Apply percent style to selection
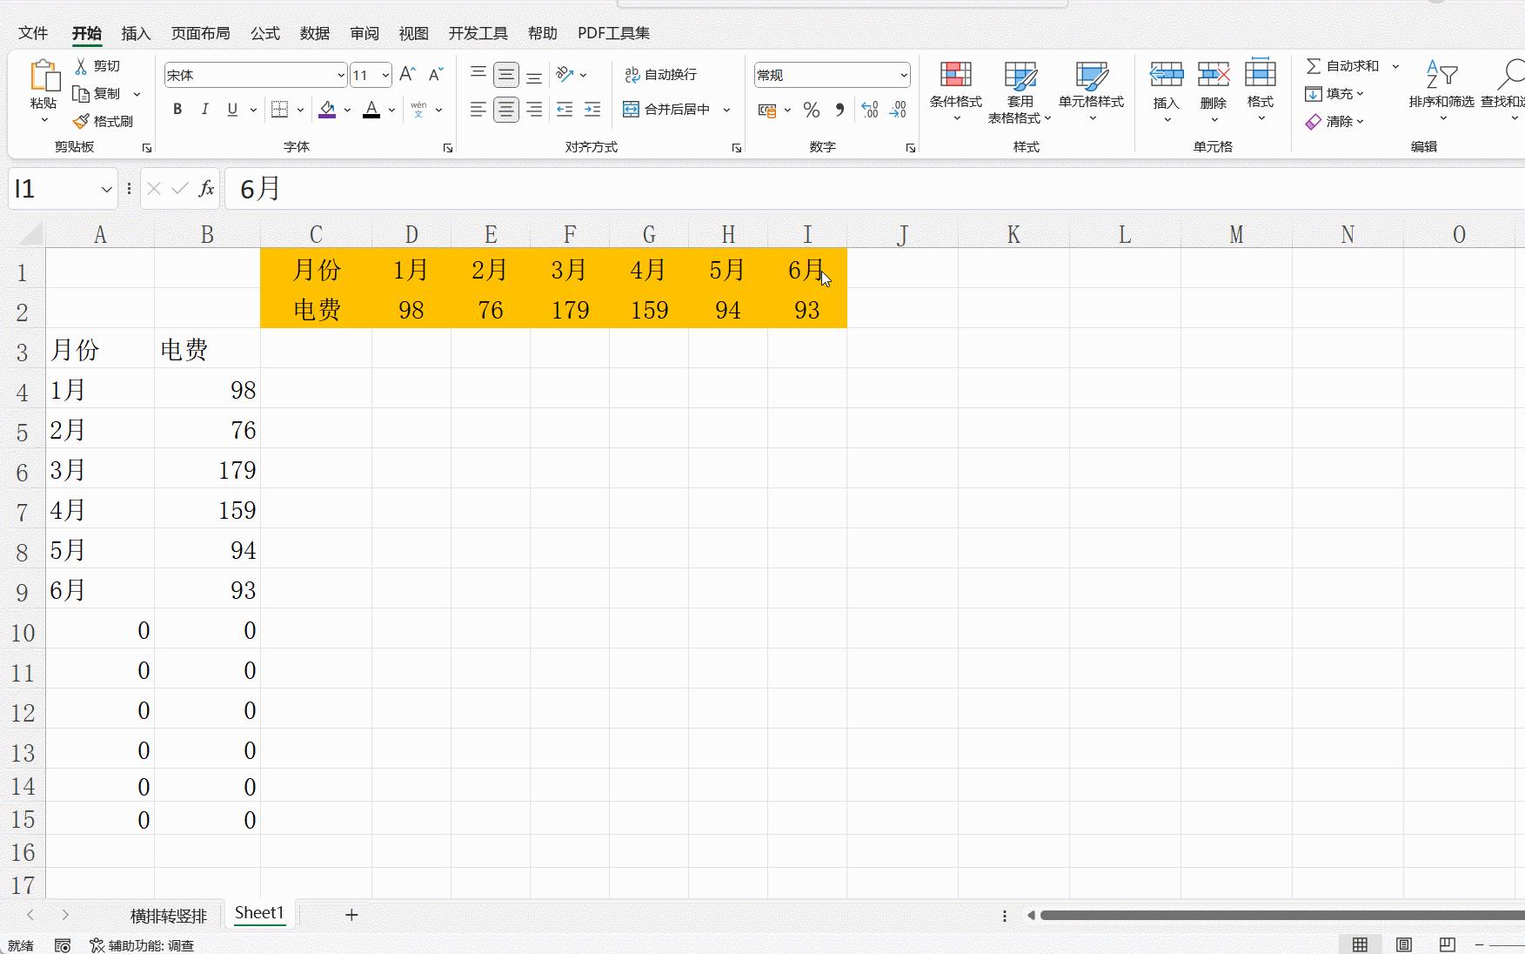1525x954 pixels. coord(812,110)
